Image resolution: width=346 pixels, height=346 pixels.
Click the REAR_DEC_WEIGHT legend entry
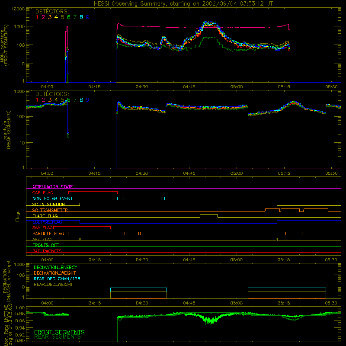[x=53, y=285]
